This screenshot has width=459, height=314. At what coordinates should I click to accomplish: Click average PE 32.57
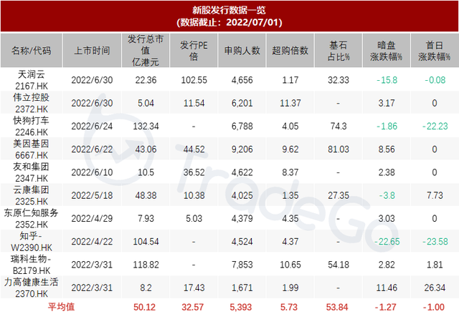193,307
